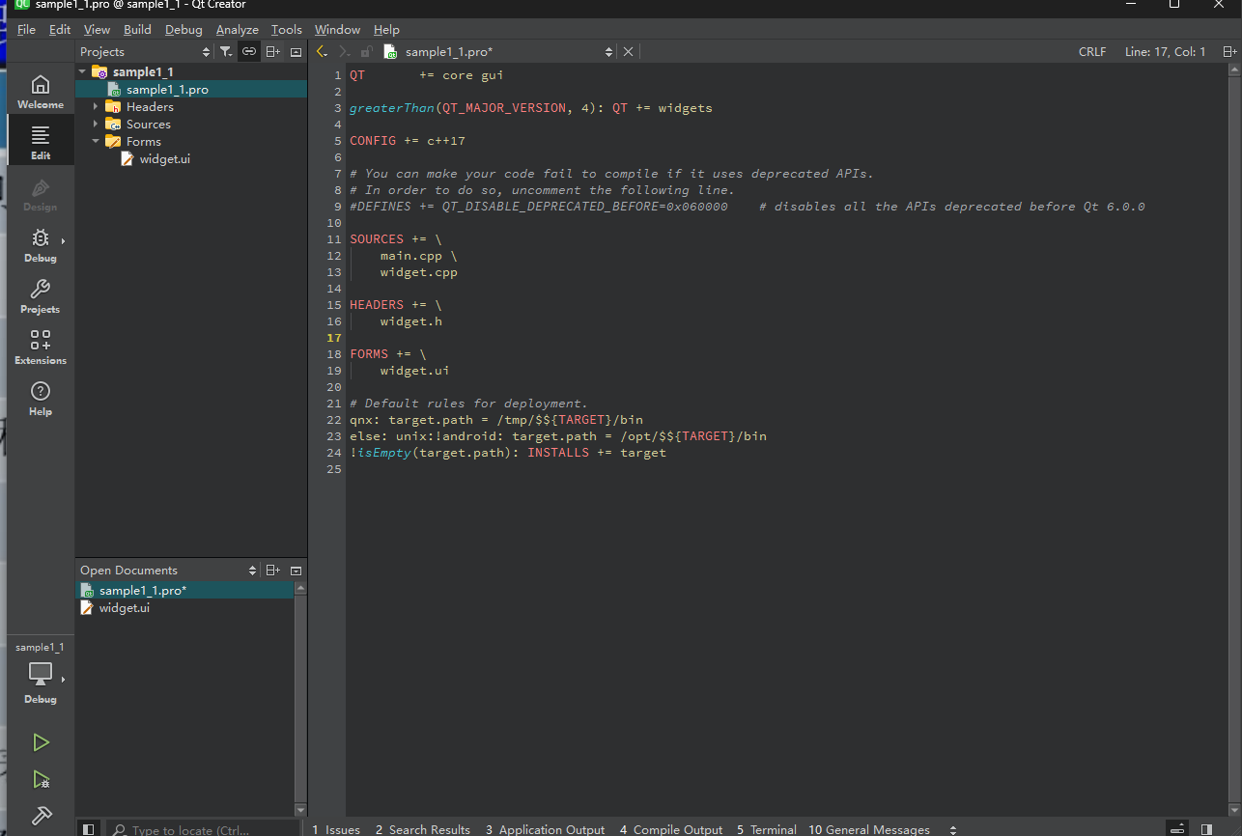The height and width of the screenshot is (836, 1242).
Task: Click the Run button (green play arrow)
Action: tap(41, 742)
